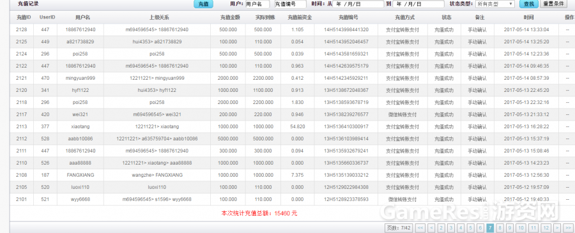Click UserID 470 cell
Viewport: 575px width, 233px height.
45,78
